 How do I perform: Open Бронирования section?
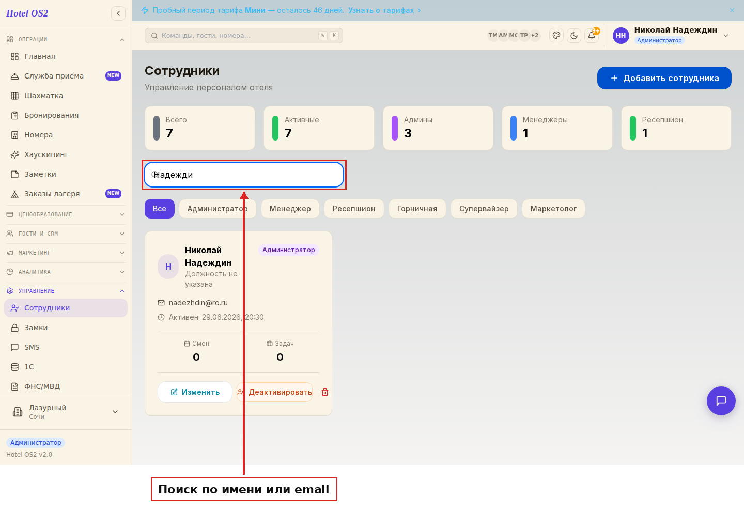click(66, 115)
